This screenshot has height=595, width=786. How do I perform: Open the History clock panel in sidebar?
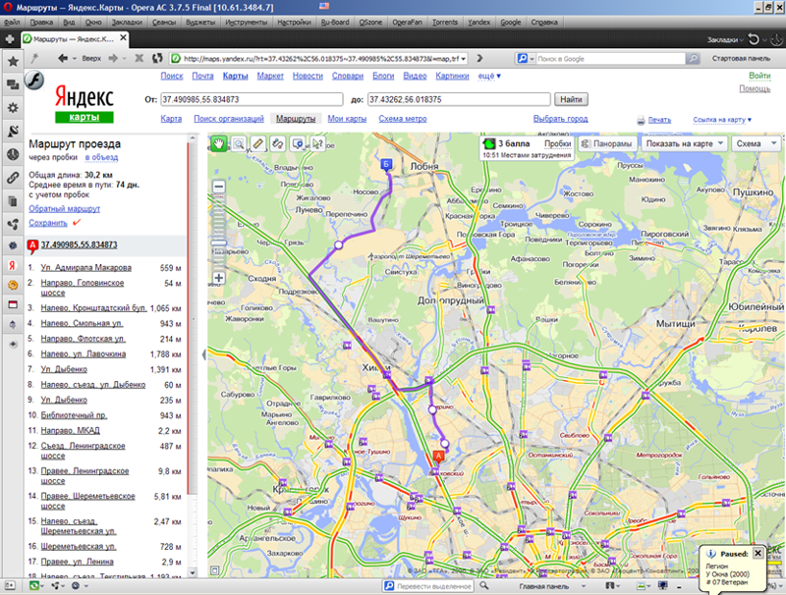(x=13, y=155)
